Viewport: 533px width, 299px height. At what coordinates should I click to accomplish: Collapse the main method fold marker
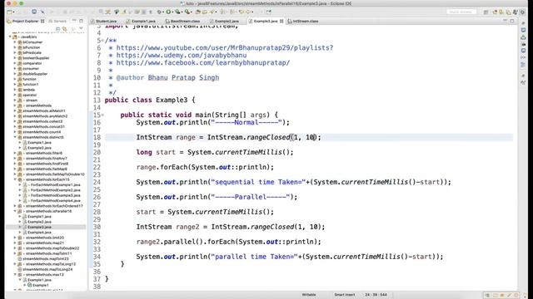pyautogui.click(x=102, y=115)
